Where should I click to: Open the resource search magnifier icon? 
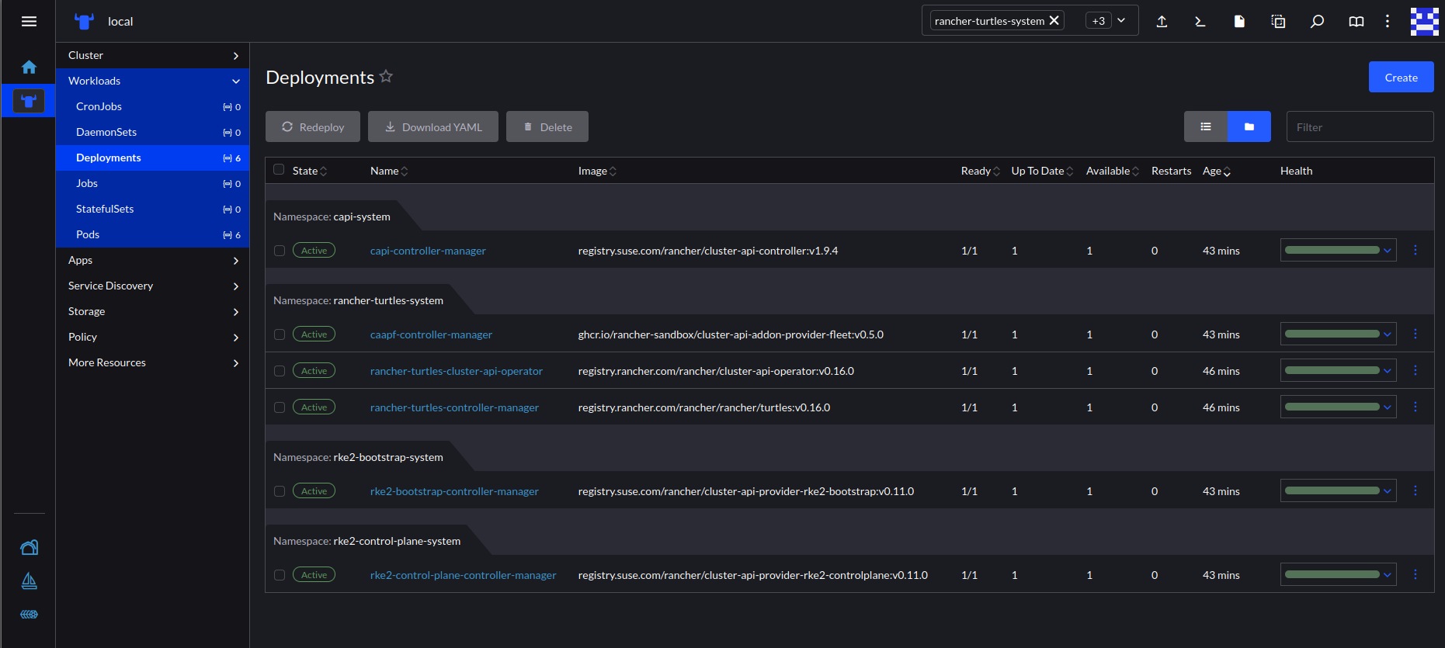1317,21
